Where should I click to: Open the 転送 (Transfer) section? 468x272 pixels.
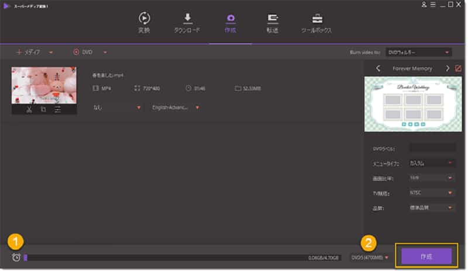click(273, 23)
